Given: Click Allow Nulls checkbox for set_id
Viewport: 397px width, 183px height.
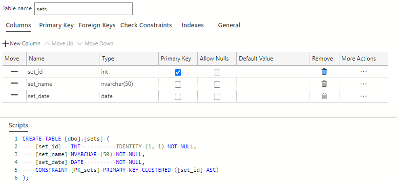Looking at the screenshot, I should tap(217, 72).
